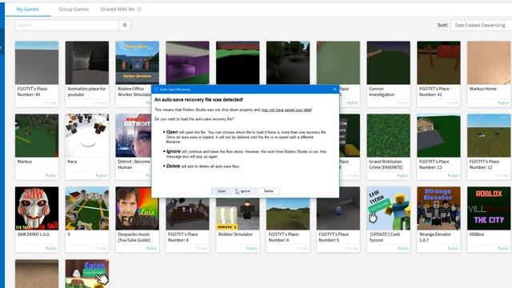Switch to the Shared With Me tab
Viewport: 512px width, 288px height.
(x=118, y=9)
